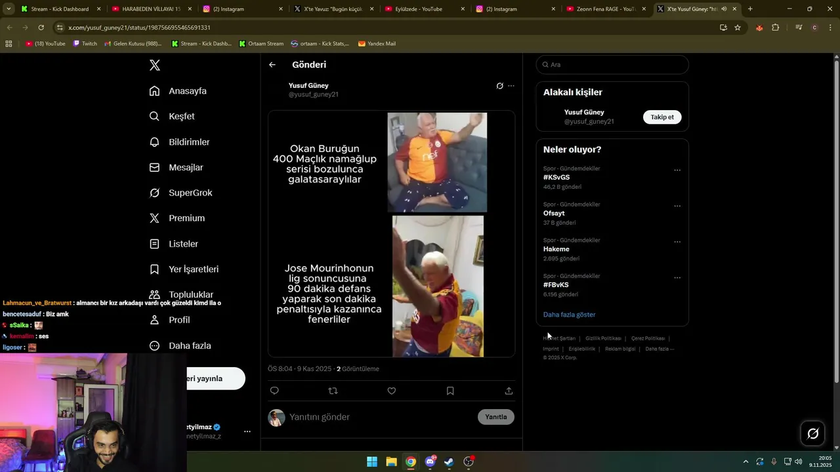This screenshot has height=472, width=840.
Task: Open Discord from the taskbar
Action: click(430, 462)
